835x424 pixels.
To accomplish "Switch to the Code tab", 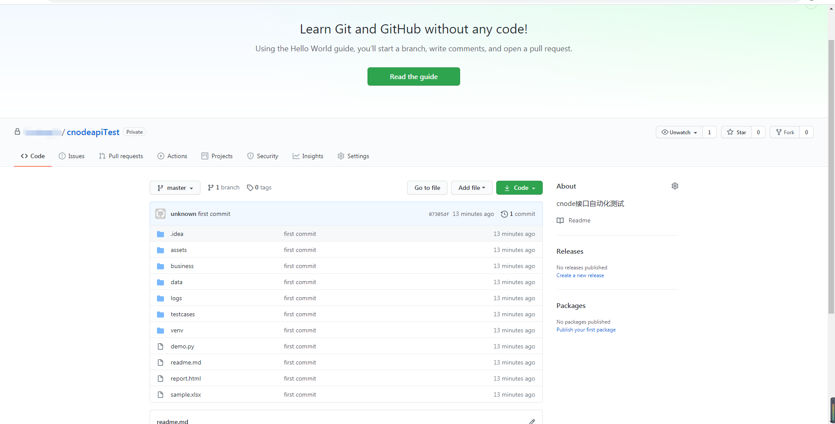I will 33,156.
